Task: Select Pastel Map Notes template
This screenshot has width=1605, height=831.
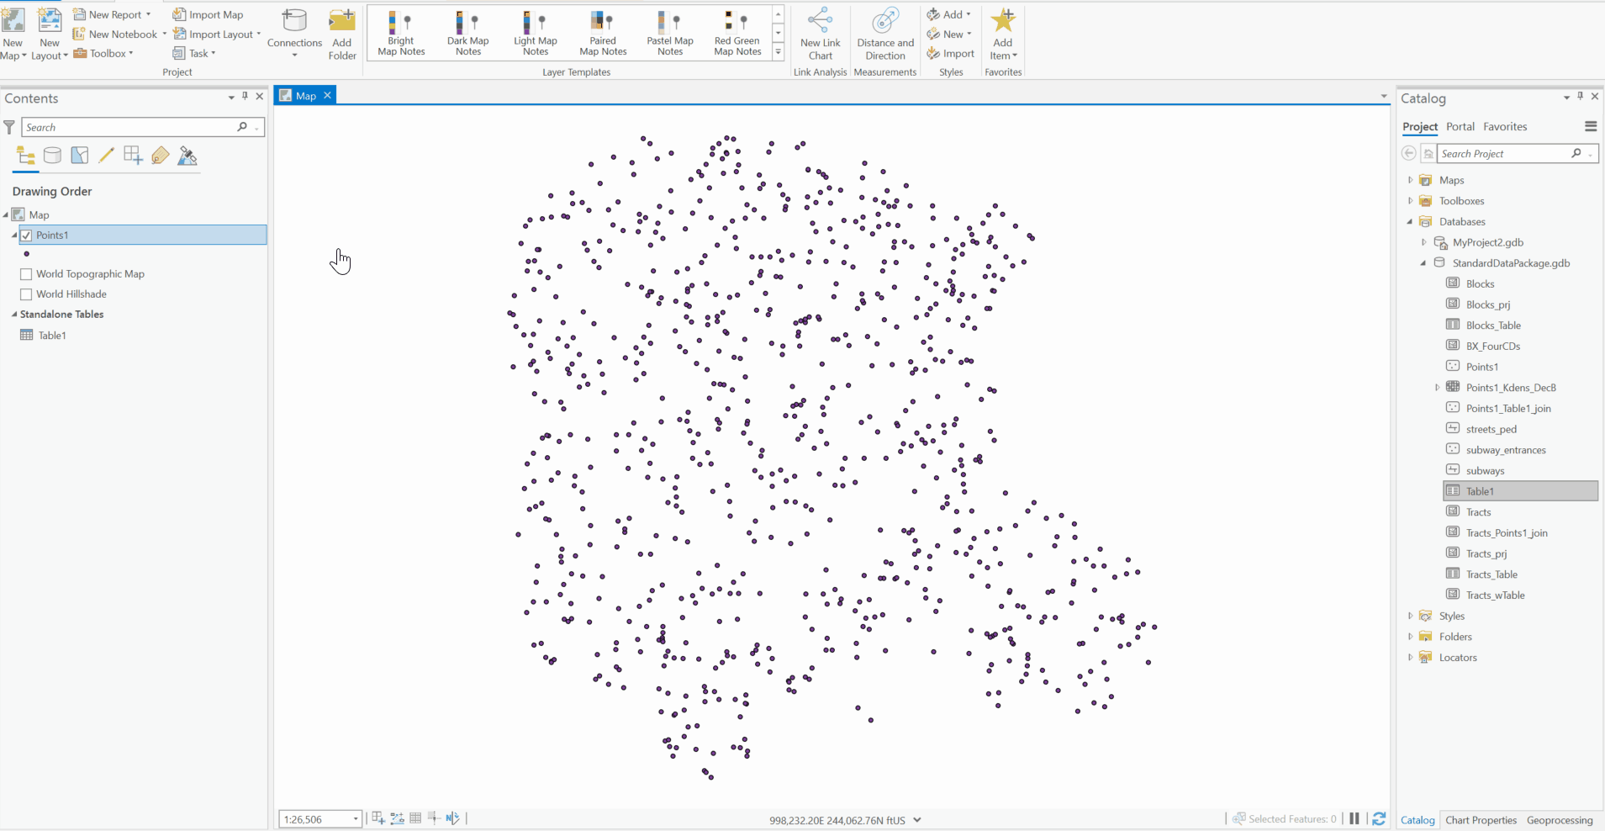Action: [670, 34]
